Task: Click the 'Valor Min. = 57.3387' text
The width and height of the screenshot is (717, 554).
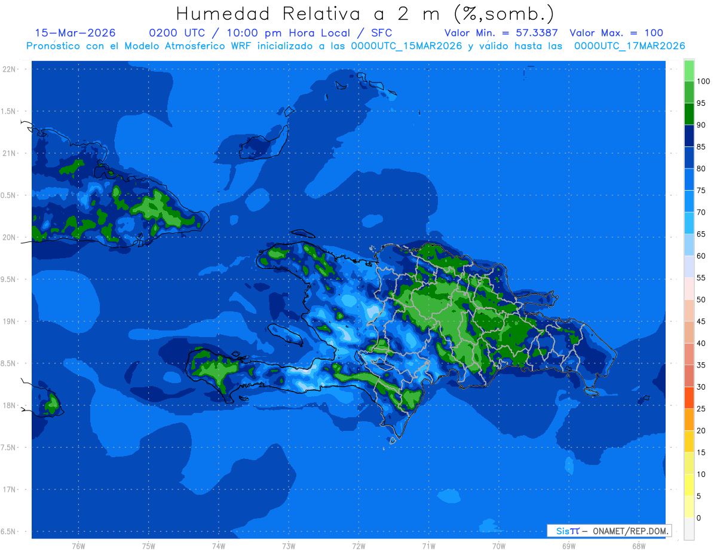Action: point(501,33)
